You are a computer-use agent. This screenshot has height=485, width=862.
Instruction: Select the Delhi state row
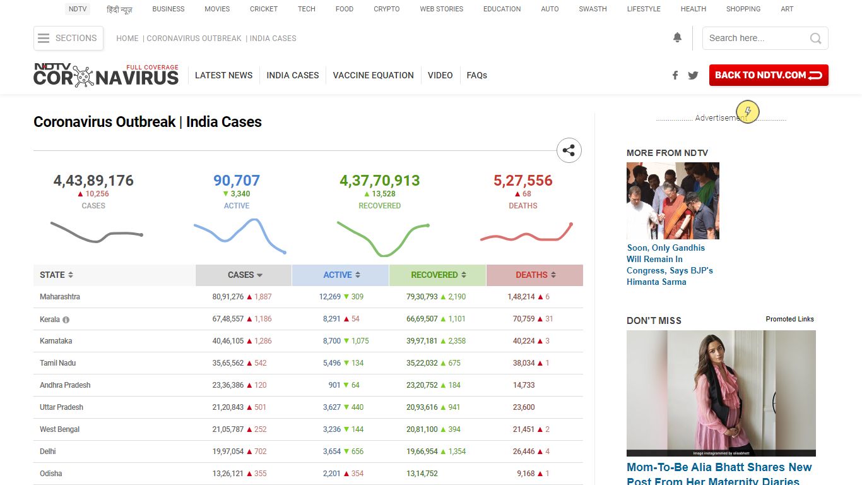308,452
